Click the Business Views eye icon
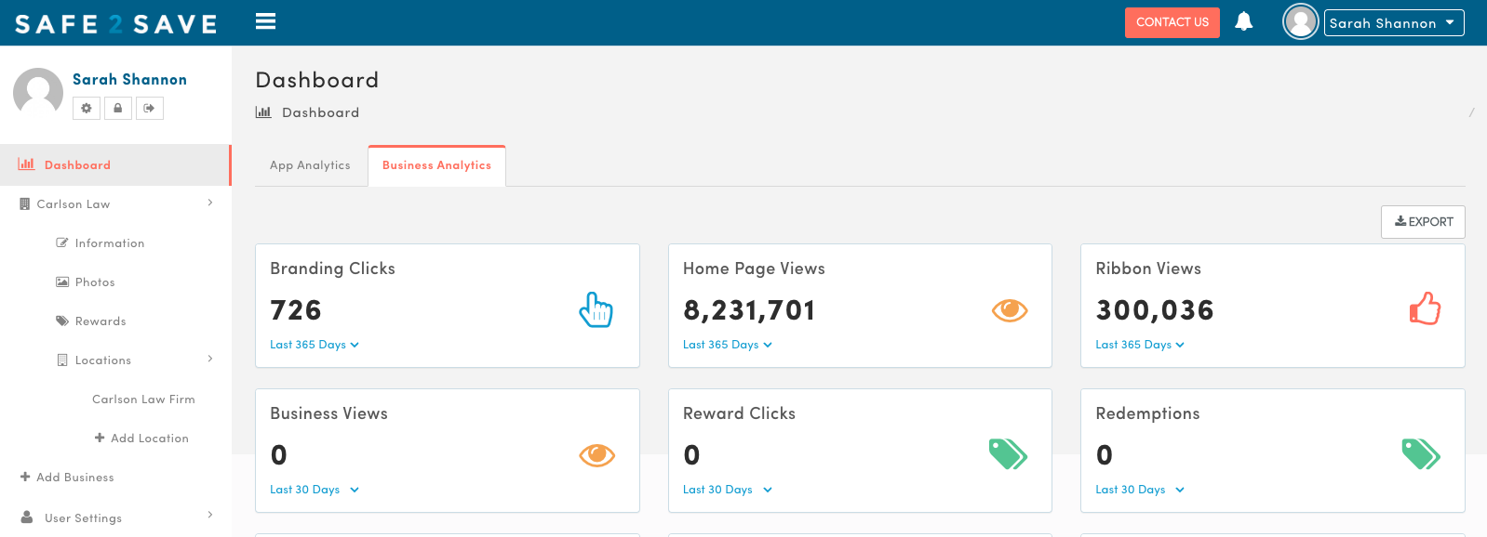 click(x=596, y=455)
